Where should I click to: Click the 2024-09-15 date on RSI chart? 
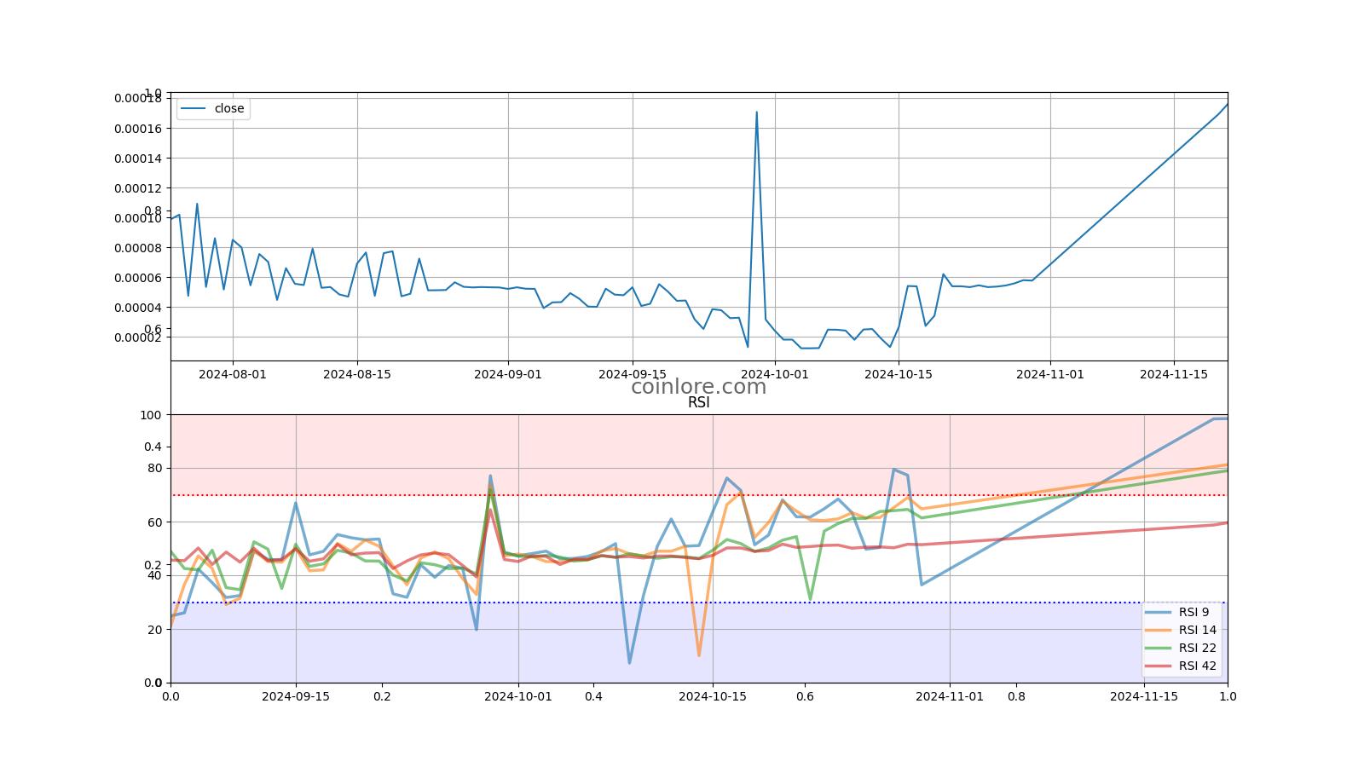click(x=296, y=695)
